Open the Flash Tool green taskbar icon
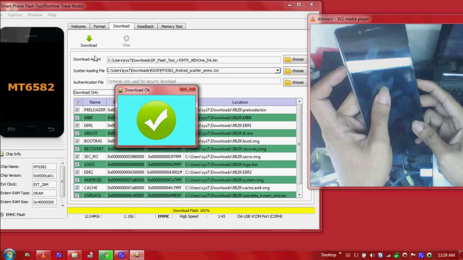This screenshot has height=260, width=463. point(137,255)
